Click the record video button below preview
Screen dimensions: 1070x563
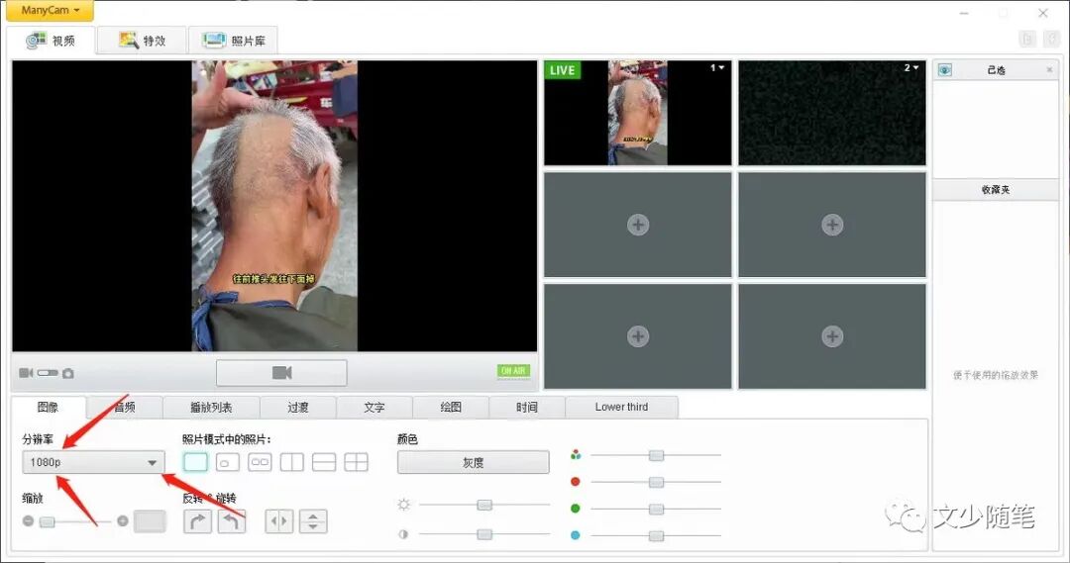(281, 372)
